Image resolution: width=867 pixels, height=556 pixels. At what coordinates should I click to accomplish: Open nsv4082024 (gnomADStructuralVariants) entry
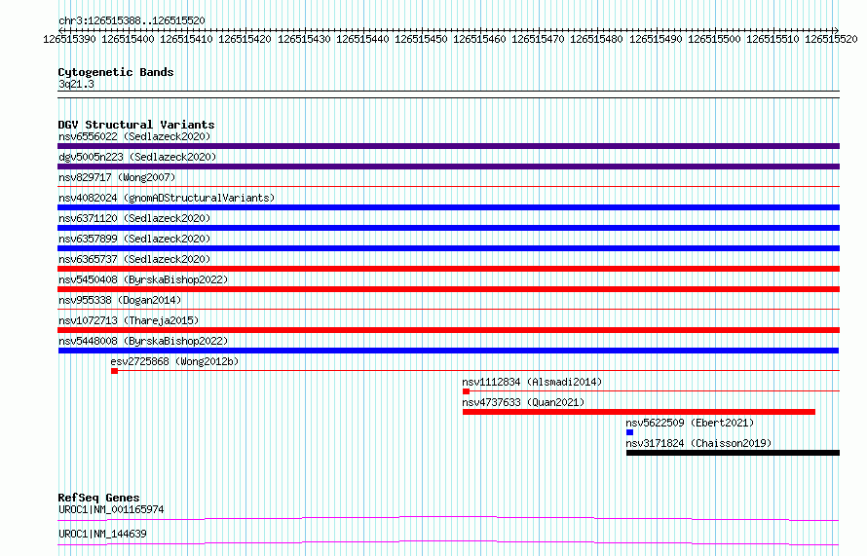click(x=167, y=198)
